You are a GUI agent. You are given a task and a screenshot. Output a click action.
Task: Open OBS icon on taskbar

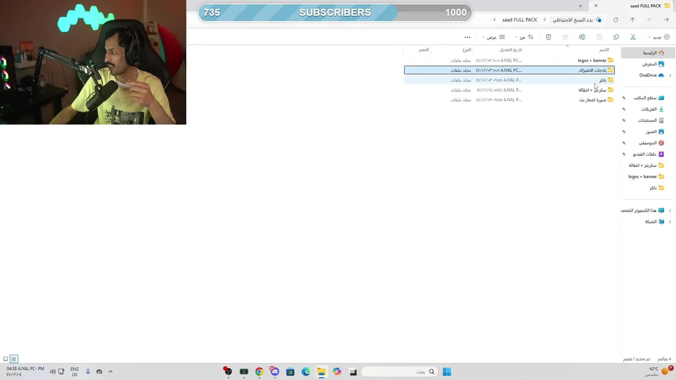(x=228, y=372)
